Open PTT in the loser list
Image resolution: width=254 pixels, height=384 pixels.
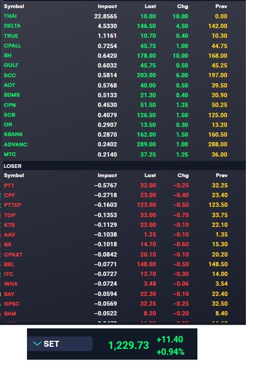[9, 185]
